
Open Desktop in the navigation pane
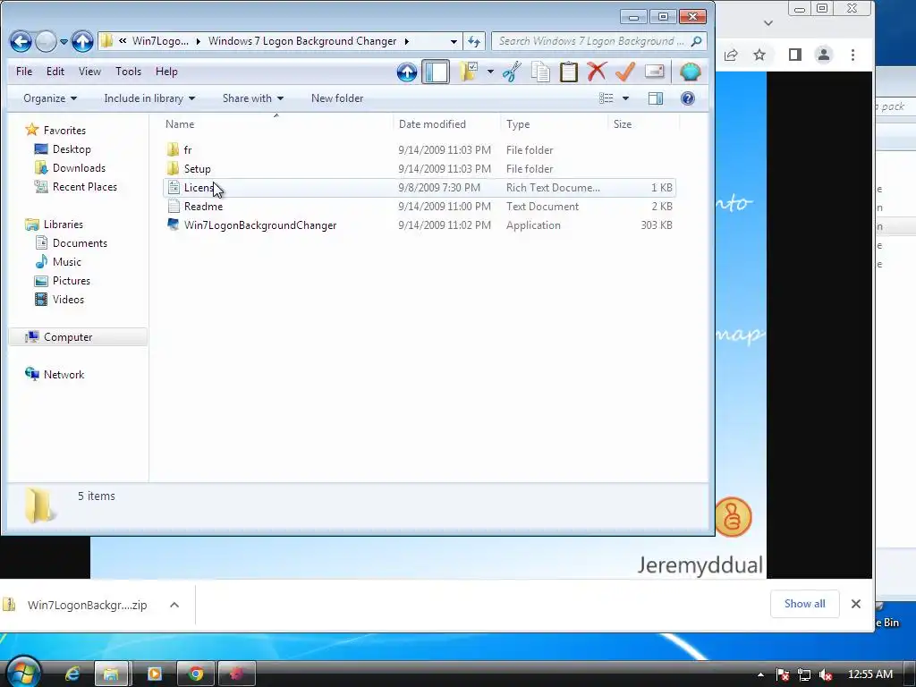click(72, 149)
